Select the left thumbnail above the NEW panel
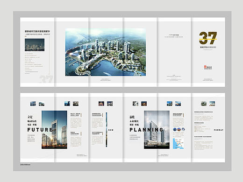This screenshot has width=243, height=182. coord(101,104)
